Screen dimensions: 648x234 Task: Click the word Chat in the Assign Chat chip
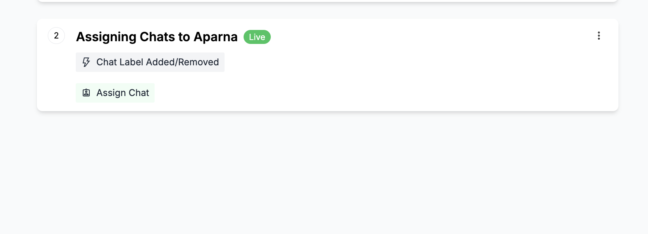(x=139, y=93)
